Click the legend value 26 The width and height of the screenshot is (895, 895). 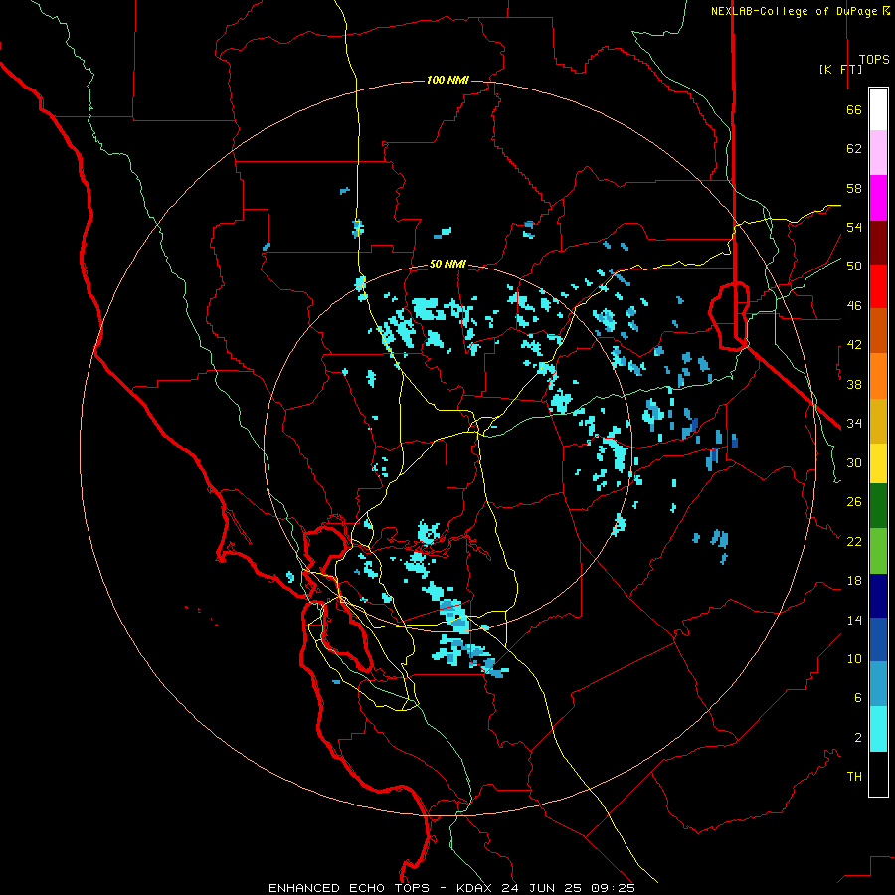coord(854,502)
